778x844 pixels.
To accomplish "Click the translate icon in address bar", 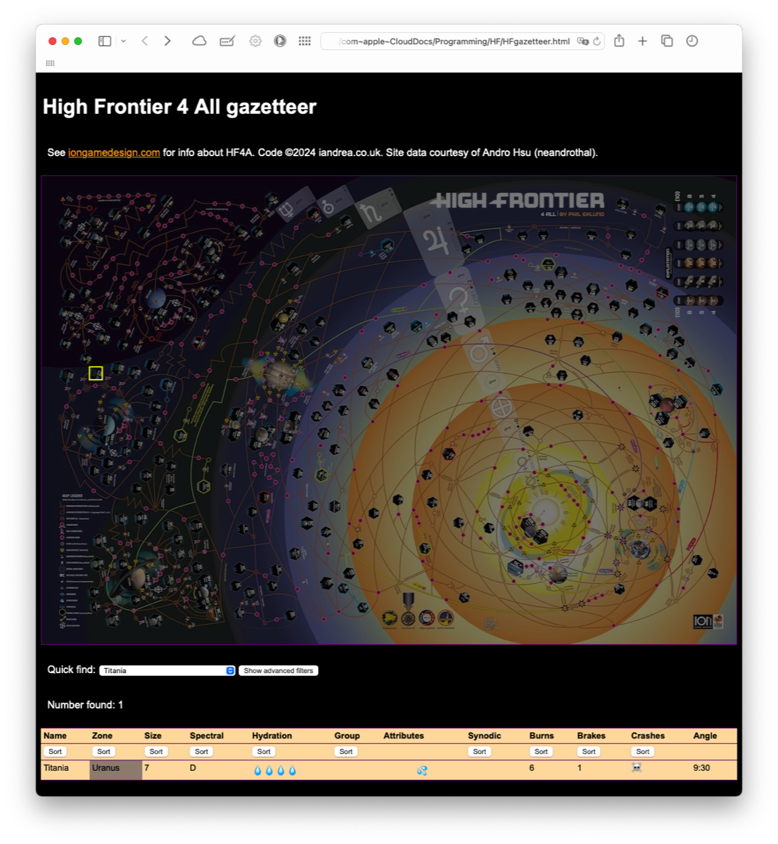I will [x=582, y=41].
